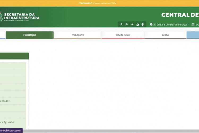Open 'O que é a Central de Serviços?' link
Viewport: 199px width, 133px height.
pos(171,24)
